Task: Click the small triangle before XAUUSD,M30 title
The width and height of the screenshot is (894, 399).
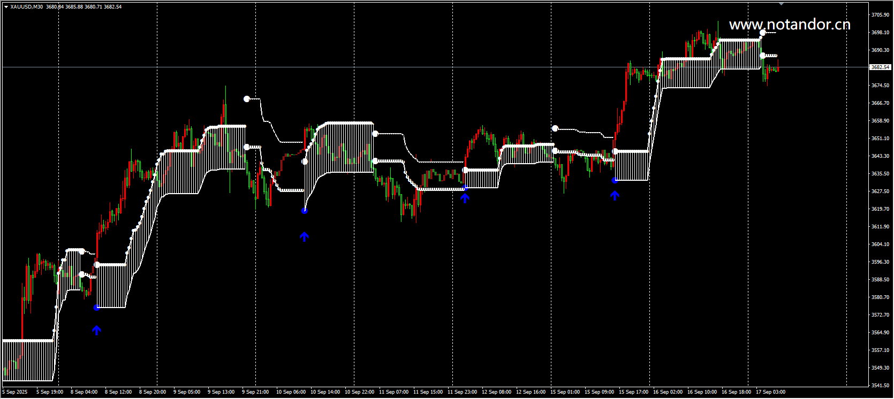Action: tap(6, 7)
